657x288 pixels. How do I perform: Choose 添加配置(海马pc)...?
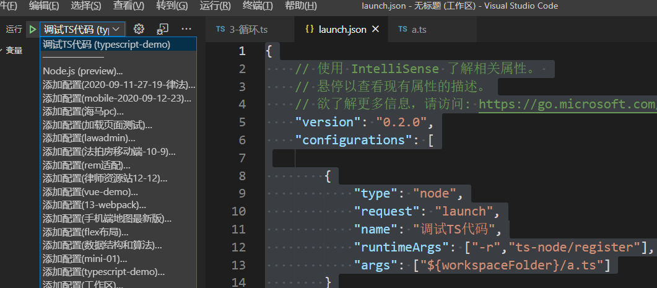click(118, 111)
